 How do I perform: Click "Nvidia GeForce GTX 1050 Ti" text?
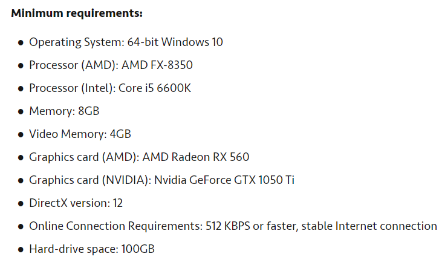(224, 180)
